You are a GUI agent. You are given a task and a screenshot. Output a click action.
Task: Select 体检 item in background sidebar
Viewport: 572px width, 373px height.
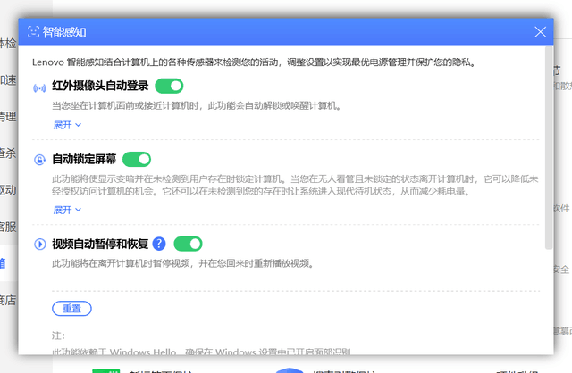(8, 44)
